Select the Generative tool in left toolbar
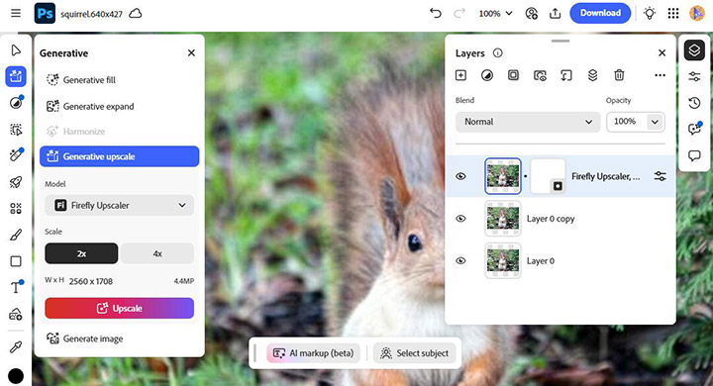Viewport: 713px width, 386px height. coord(16,76)
